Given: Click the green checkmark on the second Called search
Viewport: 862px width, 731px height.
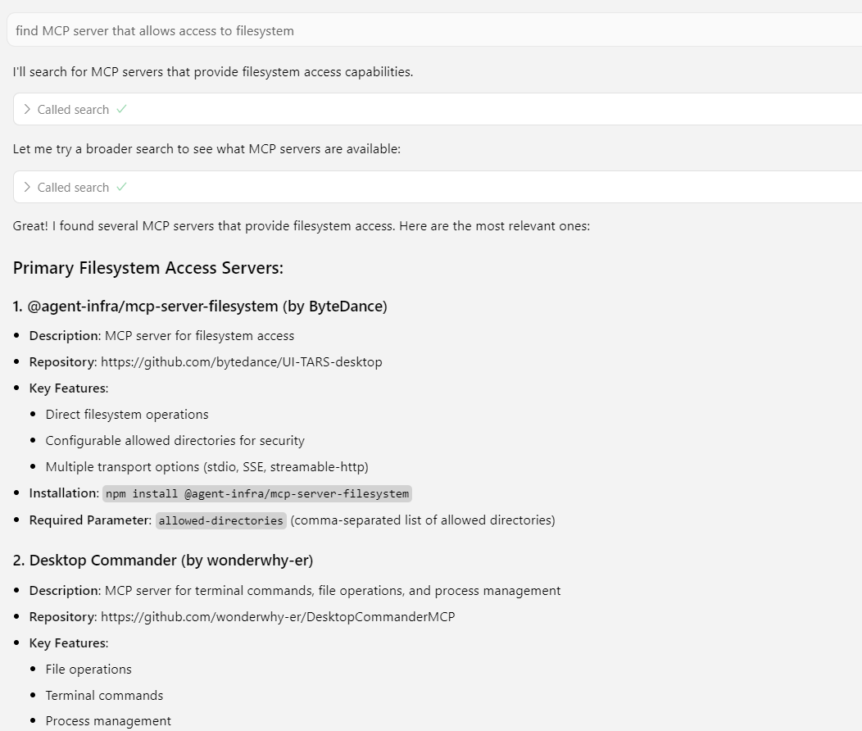Looking at the screenshot, I should (121, 187).
